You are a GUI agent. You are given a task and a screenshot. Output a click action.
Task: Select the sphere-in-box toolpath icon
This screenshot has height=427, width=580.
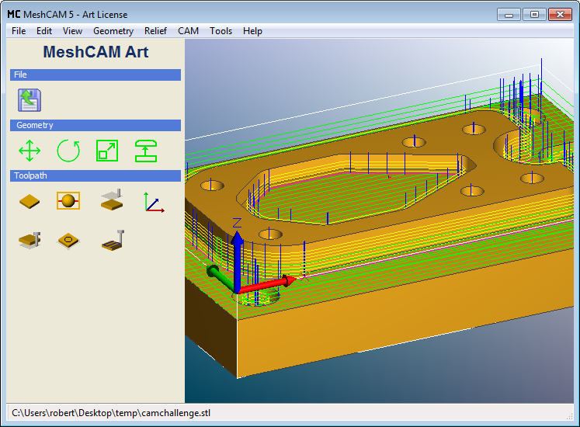[68, 201]
